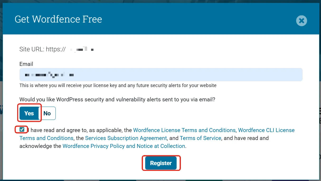Click the blurred site URL value
Image resolution: width=321 pixels, height=181 pixels.
pos(82,49)
